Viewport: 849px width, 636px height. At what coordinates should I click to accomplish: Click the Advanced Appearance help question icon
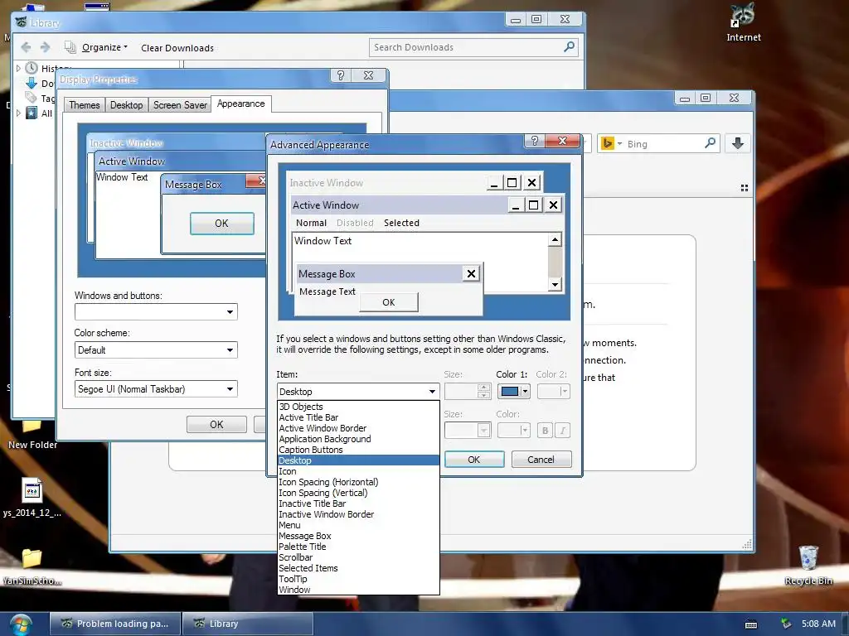535,141
